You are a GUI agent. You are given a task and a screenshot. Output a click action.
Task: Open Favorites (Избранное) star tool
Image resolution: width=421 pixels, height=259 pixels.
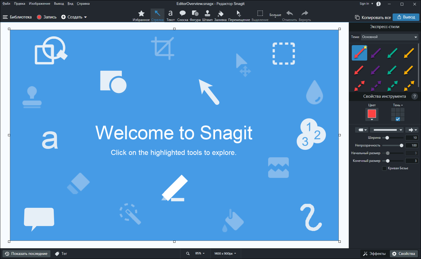click(x=141, y=15)
